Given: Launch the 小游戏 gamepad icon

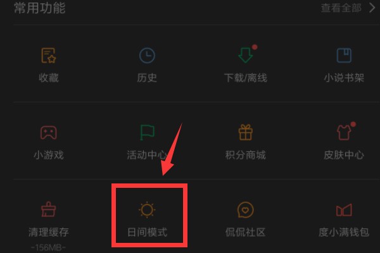Looking at the screenshot, I should pyautogui.click(x=49, y=133).
